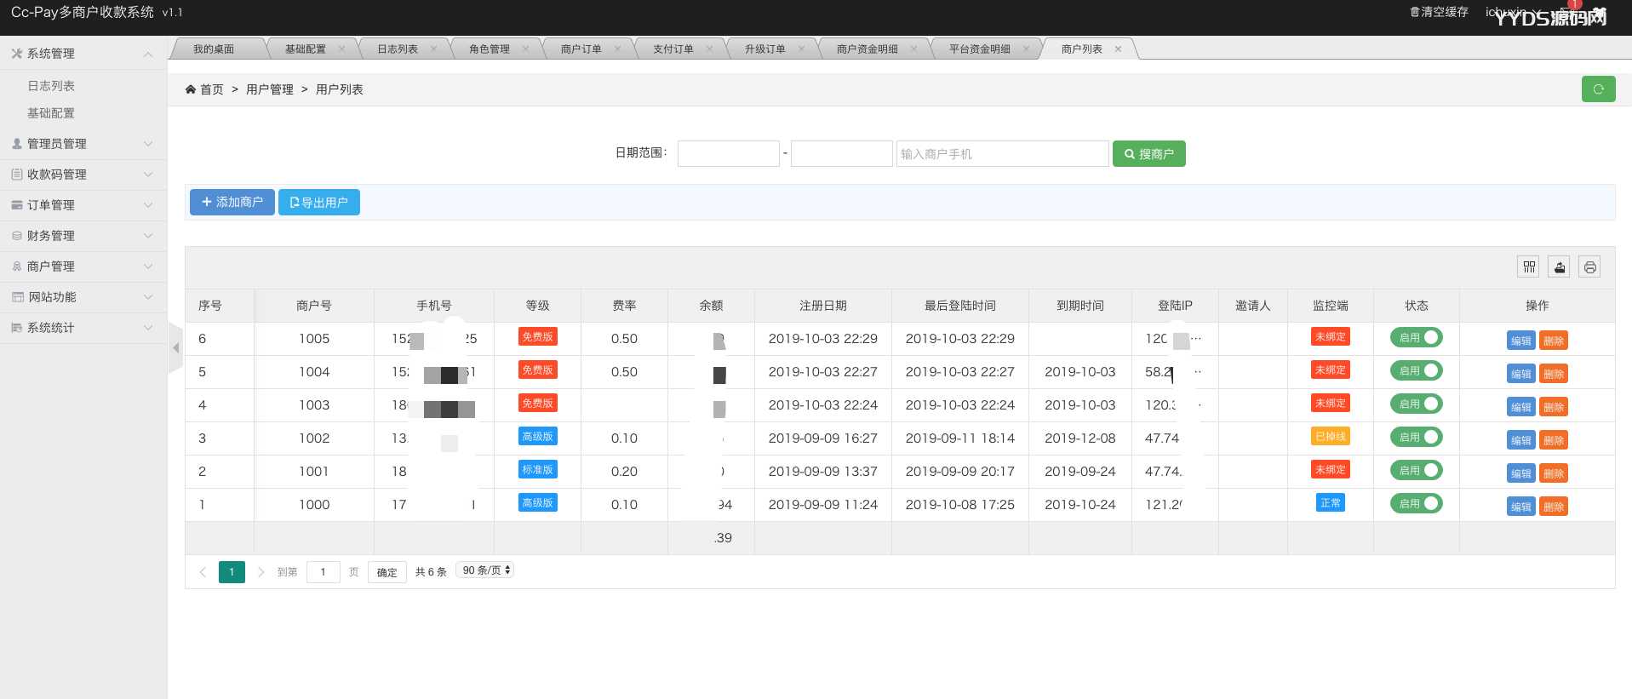Click the 订单管理 card icon
Screen dimensions: 1632x699
click(17, 205)
